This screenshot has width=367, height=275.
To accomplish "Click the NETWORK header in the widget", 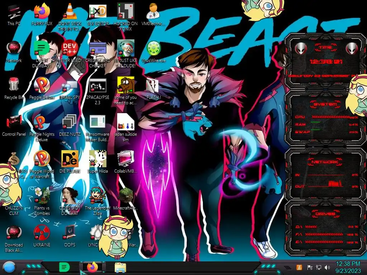I will (325, 162).
